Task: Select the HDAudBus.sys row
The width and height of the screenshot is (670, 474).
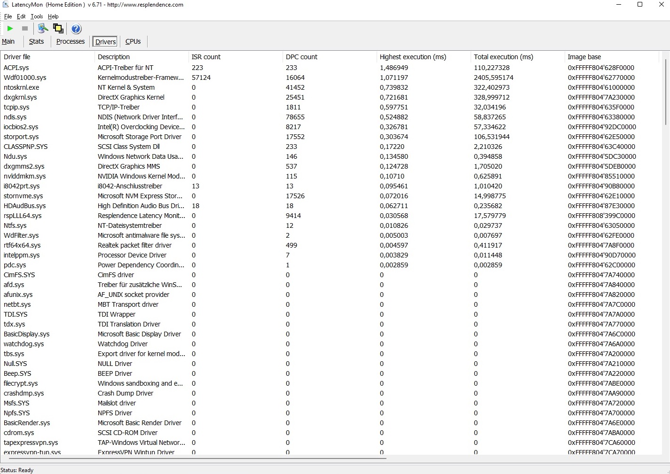Action: [x=331, y=206]
